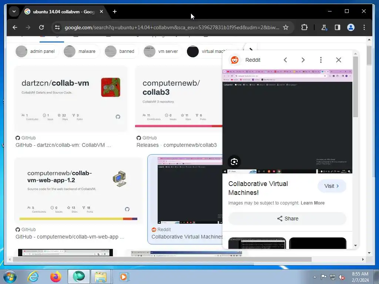Search this image with Google Lens
The width and height of the screenshot is (379, 284).
pos(234,162)
